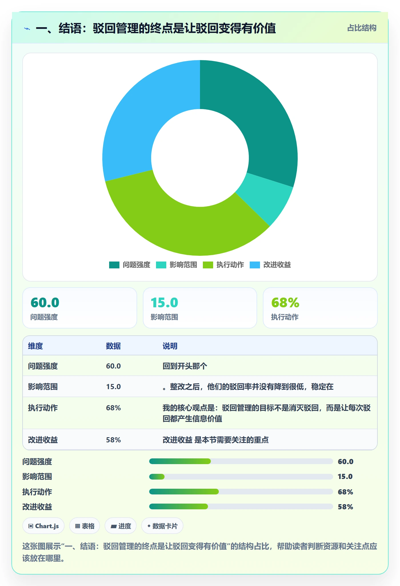This screenshot has height=586, width=400.
Task: Click the 改进收益 legend label
Action: click(x=277, y=265)
